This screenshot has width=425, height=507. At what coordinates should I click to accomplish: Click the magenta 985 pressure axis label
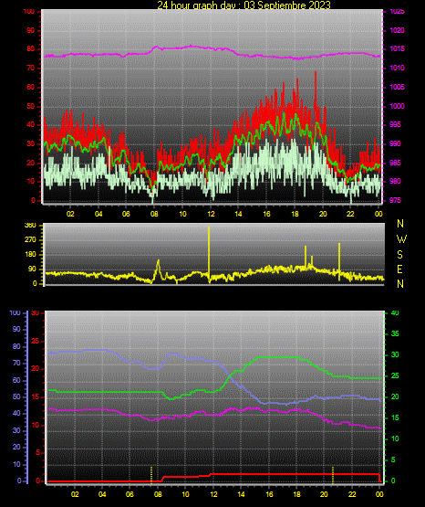396,163
